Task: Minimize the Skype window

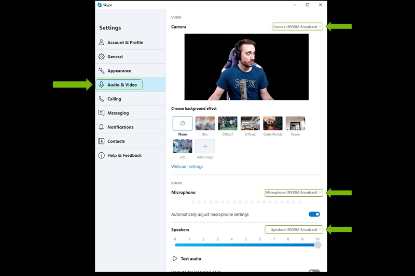Action: click(295, 5)
